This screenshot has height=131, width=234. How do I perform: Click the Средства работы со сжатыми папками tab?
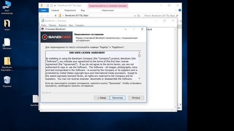(x=108, y=6)
